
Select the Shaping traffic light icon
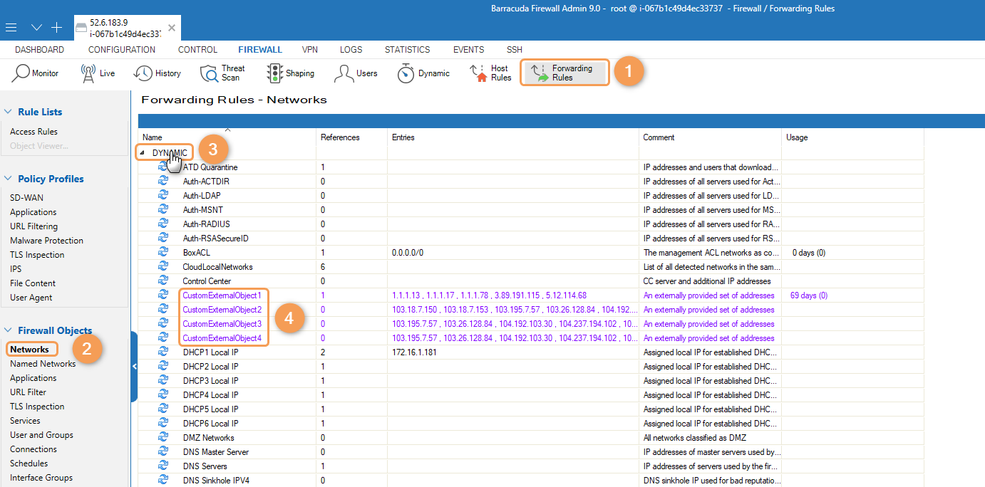[x=274, y=73]
